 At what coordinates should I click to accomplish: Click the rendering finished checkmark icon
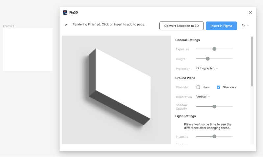[x=66, y=25]
